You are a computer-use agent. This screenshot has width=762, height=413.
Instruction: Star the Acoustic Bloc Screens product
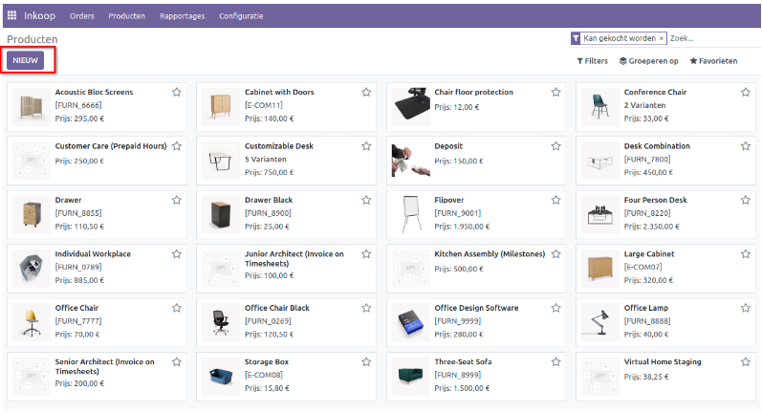[177, 93]
